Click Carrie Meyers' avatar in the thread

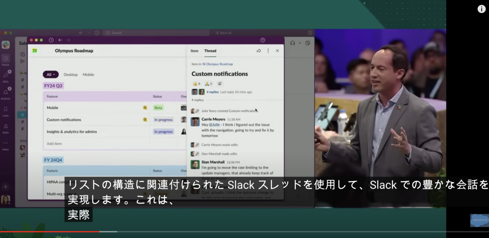[195, 122]
